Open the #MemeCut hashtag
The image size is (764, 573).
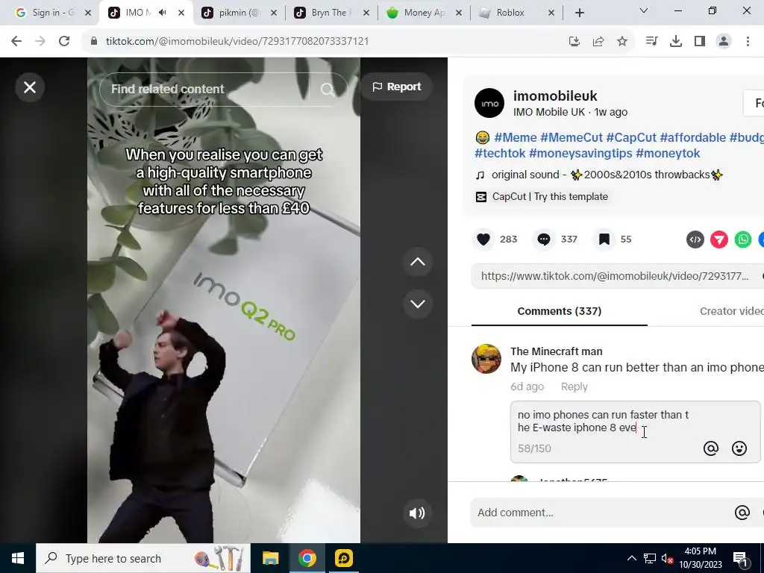[x=571, y=137]
